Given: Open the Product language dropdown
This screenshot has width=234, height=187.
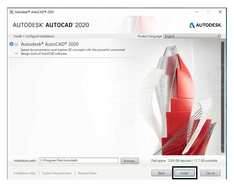Looking at the screenshot, I should [192, 36].
